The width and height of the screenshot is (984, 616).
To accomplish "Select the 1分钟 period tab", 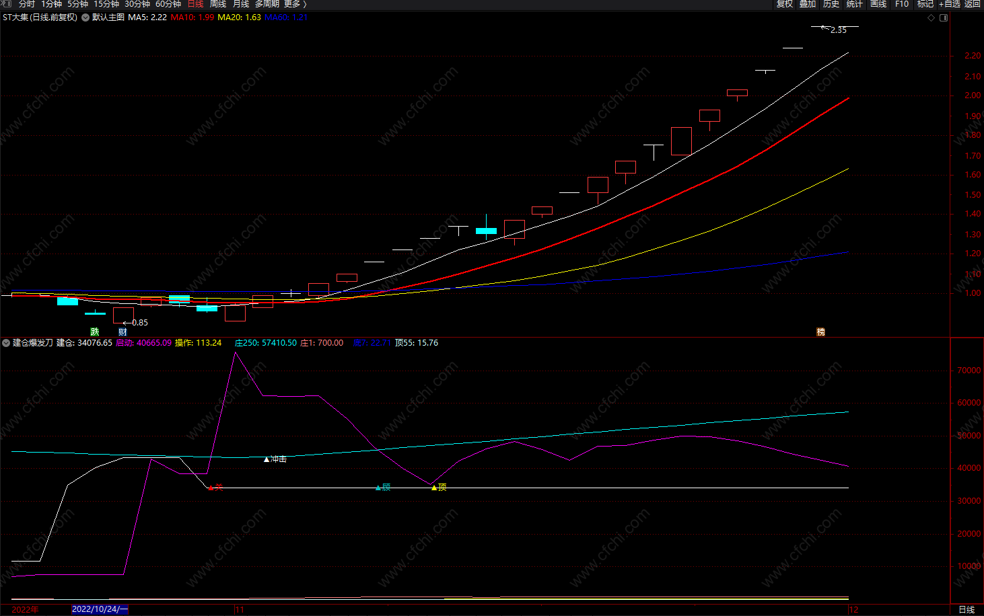I will pos(51,4).
